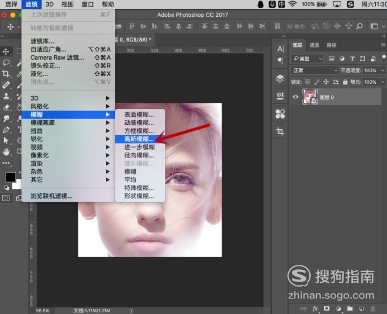Switch to the 路径 paths tab
The height and width of the screenshot is (314, 387).
pyautogui.click(x=331, y=45)
